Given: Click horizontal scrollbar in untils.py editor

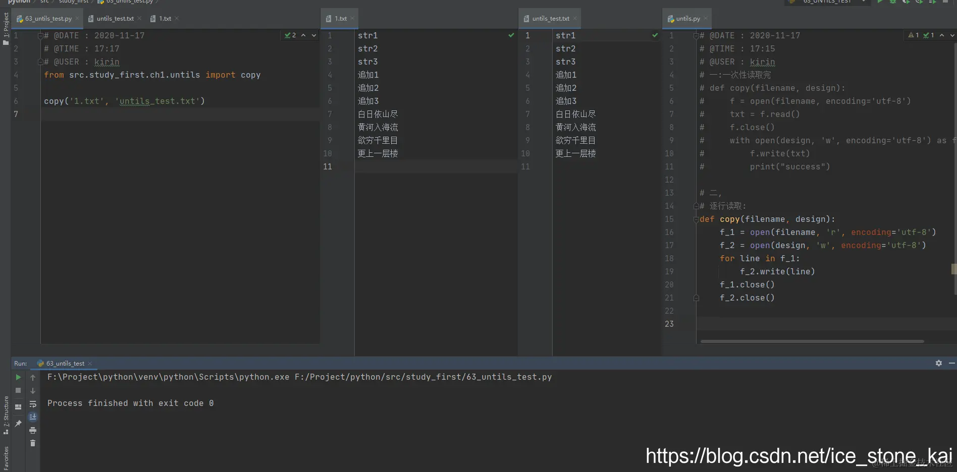Looking at the screenshot, I should (812, 341).
